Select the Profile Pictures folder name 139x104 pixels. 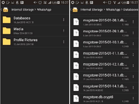coord(26,40)
